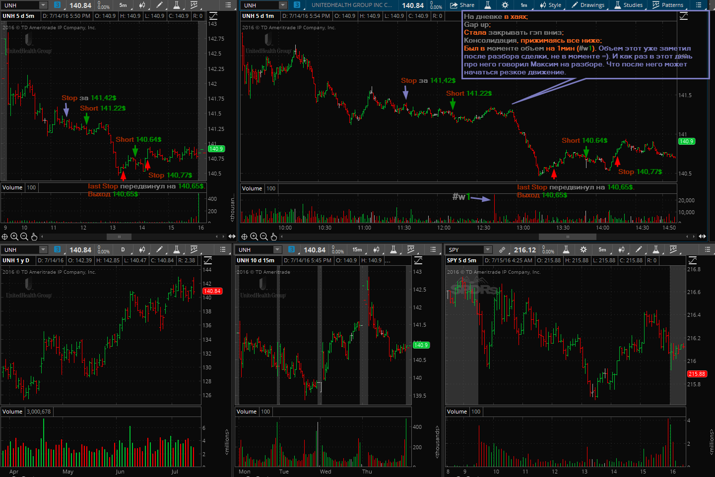Open patterns icon in UNH 5m panel
This screenshot has height=477, width=715.
(194, 5)
